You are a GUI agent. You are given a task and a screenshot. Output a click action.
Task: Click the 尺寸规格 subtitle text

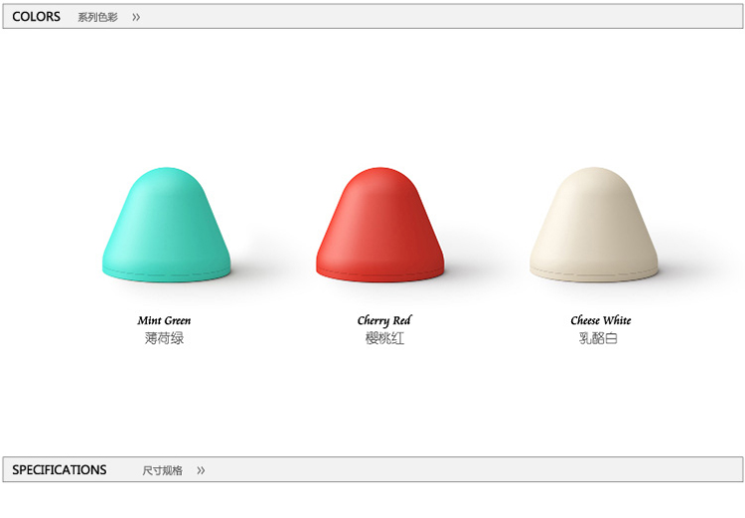pyautogui.click(x=162, y=470)
